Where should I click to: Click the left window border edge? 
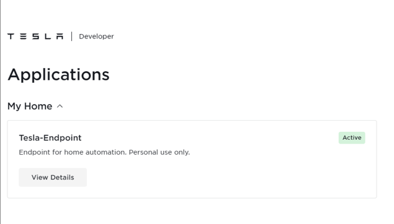point(1,112)
